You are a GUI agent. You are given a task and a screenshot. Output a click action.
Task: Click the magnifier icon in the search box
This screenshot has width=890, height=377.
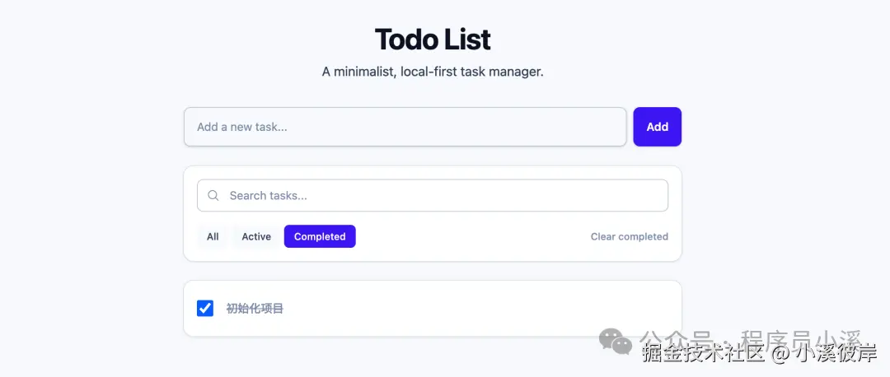213,196
